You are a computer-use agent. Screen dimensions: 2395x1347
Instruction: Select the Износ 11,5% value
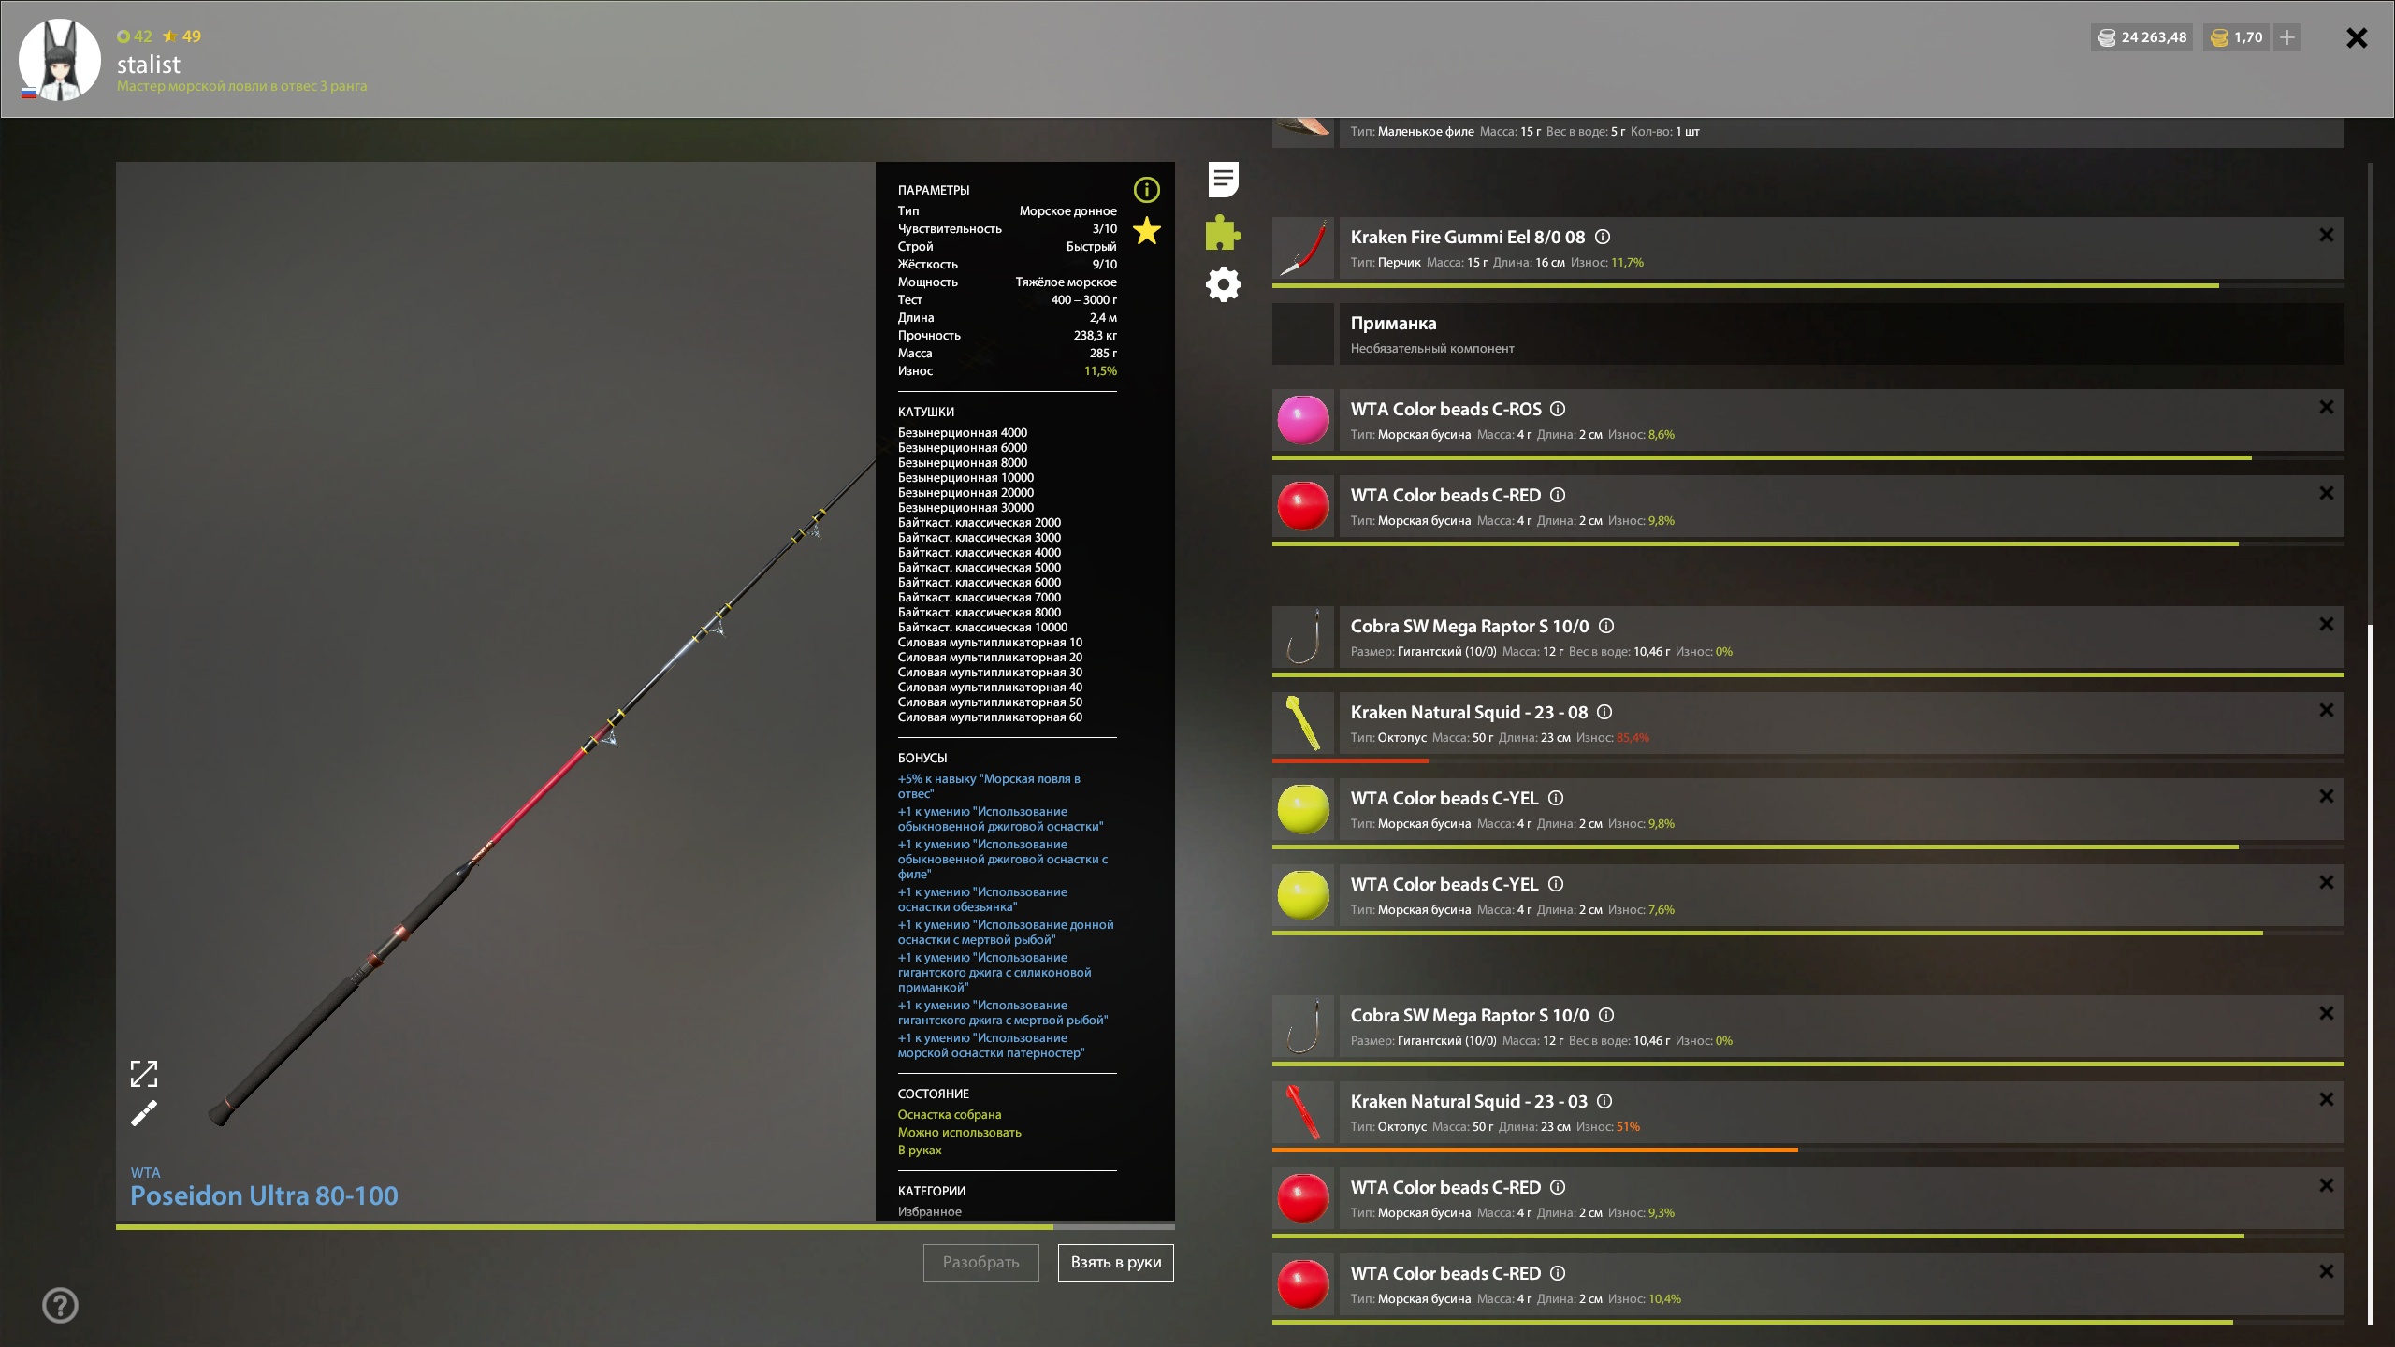point(1100,371)
